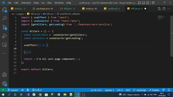Show hidden system tray icons

pos(142,95)
